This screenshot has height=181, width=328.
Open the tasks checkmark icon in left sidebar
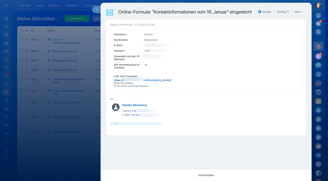6,59
